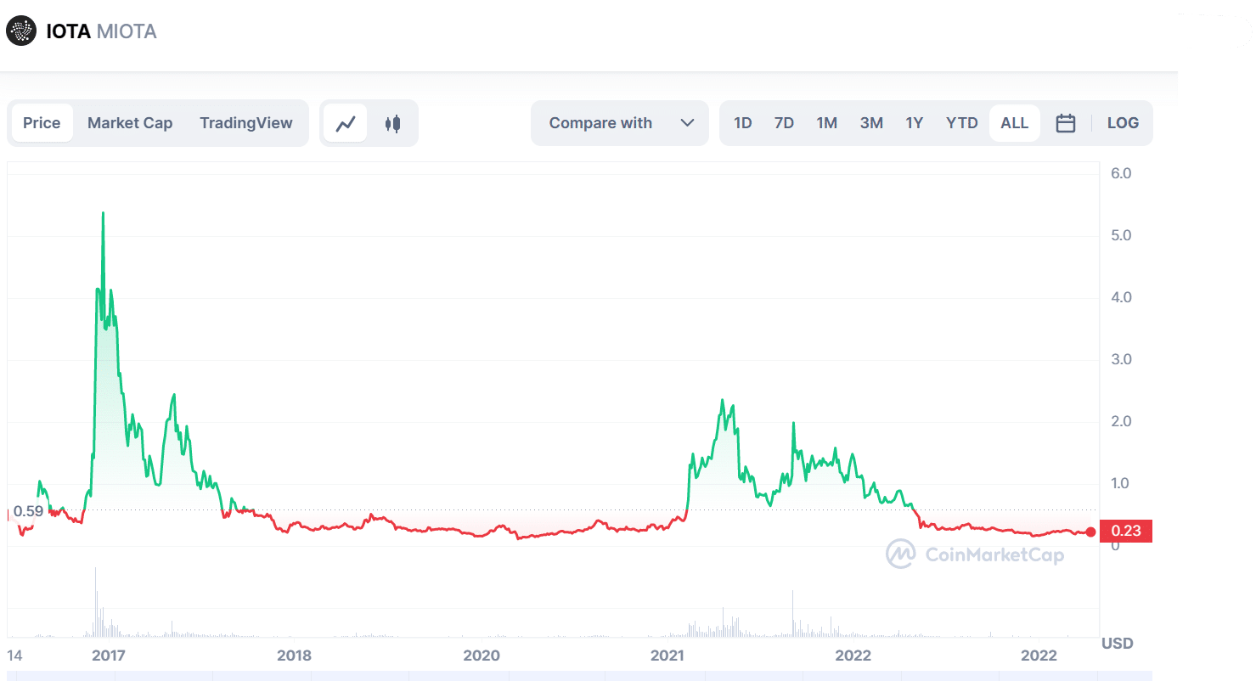Click the IOTA coin logo
Screen dimensions: 1256x681
tap(20, 31)
